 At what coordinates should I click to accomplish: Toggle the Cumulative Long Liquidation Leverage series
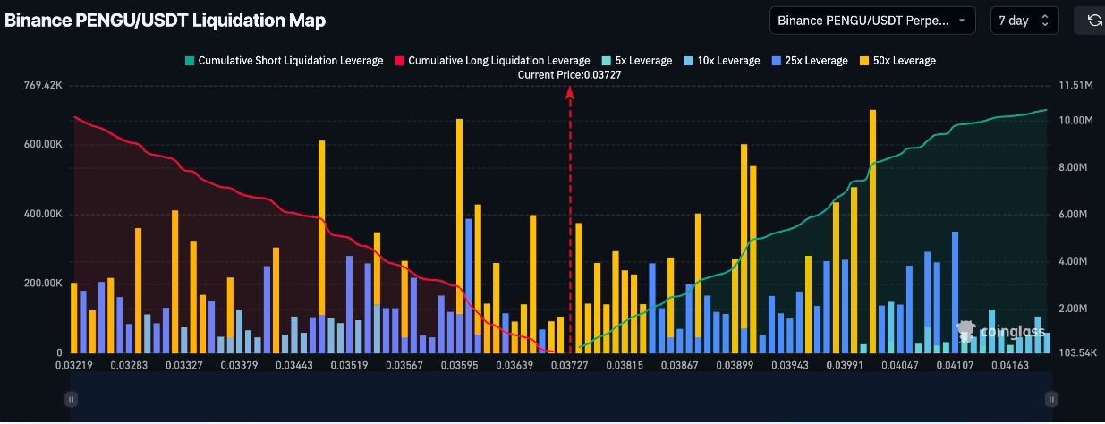coord(498,61)
